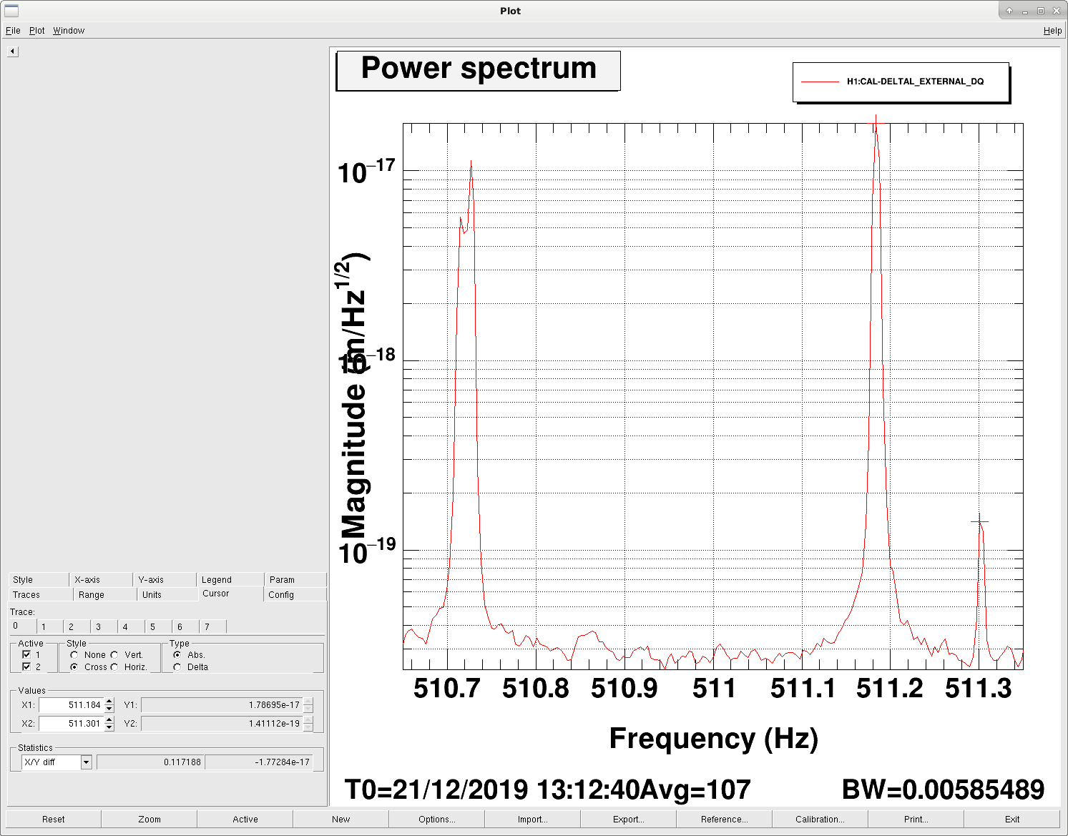This screenshot has width=1068, height=836.
Task: Increase X1 value with up stepper arrow
Action: click(109, 702)
